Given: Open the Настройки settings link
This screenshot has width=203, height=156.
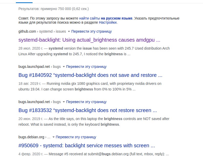Looking at the screenshot, I should [108, 22].
